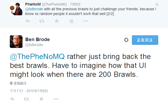
Task: Open @bdbrode mention link in PheNoM's tweet
Action: click(34, 9)
